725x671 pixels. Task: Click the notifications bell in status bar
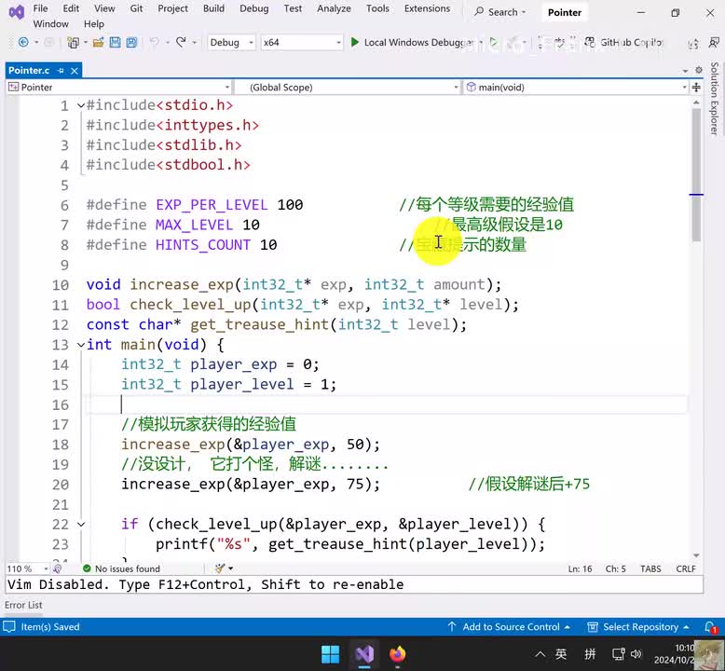710,627
